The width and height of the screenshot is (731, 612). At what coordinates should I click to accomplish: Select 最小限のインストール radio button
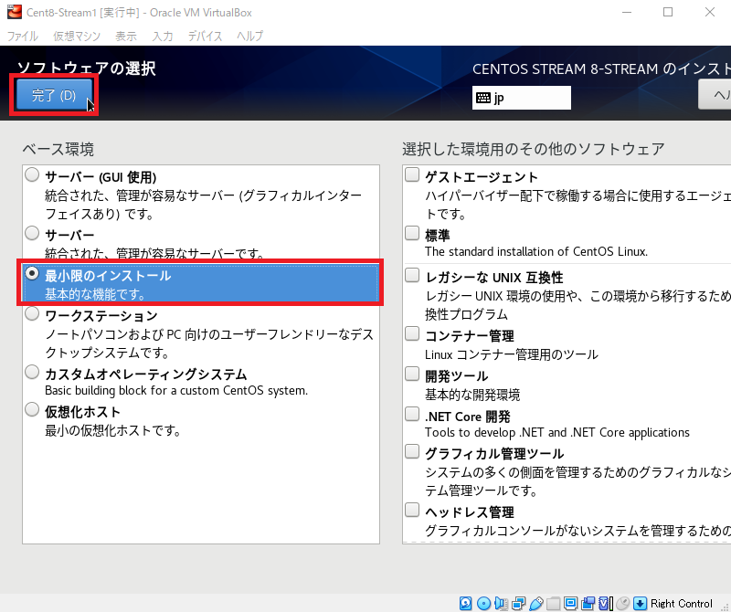[x=32, y=273]
